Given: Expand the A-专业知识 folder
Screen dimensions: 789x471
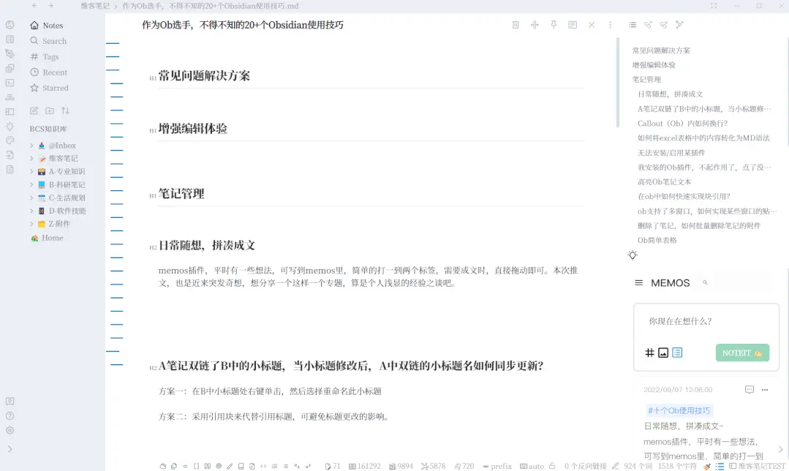Looking at the screenshot, I should [x=31, y=172].
